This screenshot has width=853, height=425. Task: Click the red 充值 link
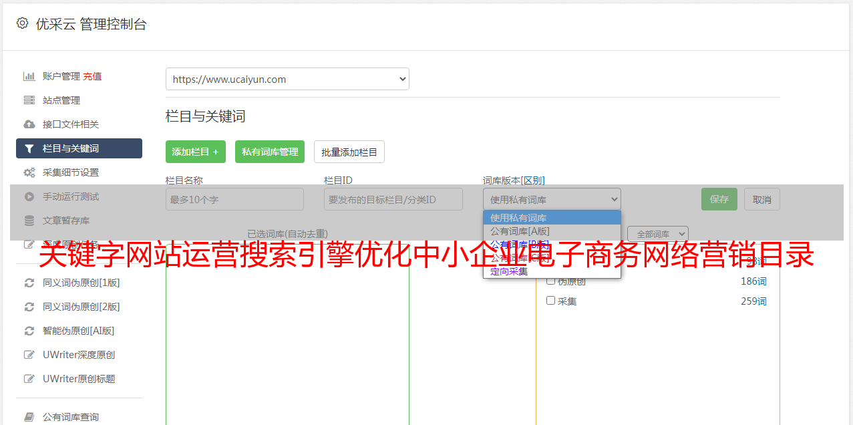92,76
